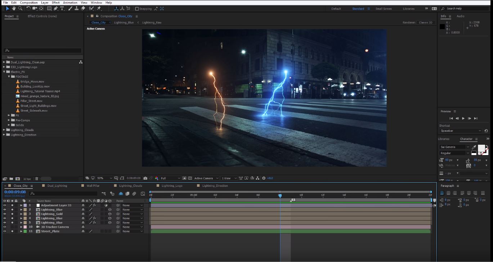This screenshot has width=493, height=262.
Task: Select the Roto Brush tool
Action: (x=90, y=8)
